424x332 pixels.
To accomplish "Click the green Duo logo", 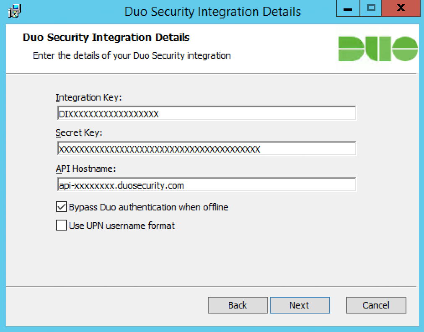I will pos(378,47).
